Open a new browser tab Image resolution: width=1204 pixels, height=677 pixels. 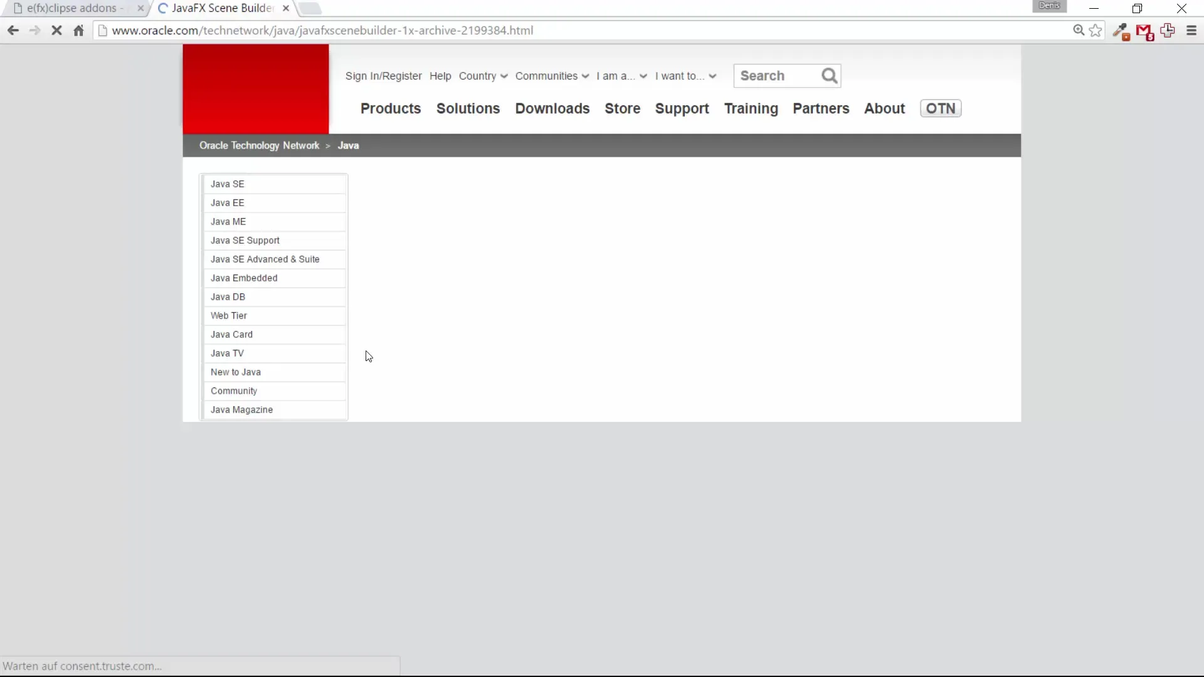[x=310, y=8]
